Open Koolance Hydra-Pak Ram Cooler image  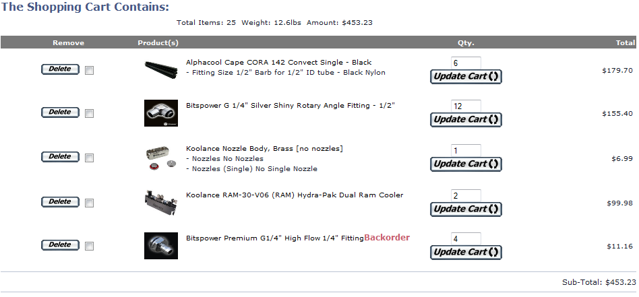point(161,203)
